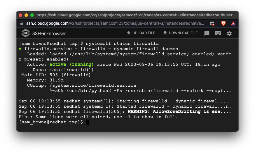Open the SSH settings gear
The height and width of the screenshot is (153, 255).
[229, 33]
